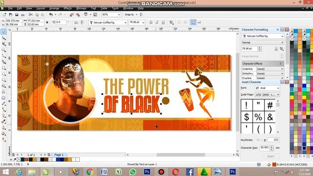Select the % character in the grid

(x=258, y=117)
